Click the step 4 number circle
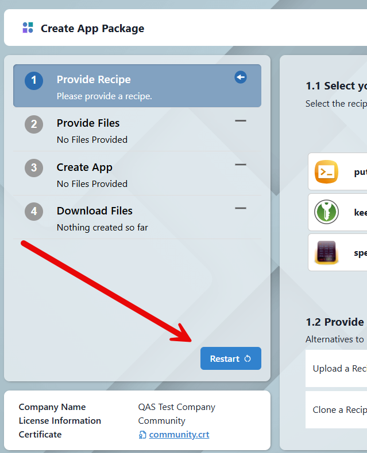The width and height of the screenshot is (367, 453). [x=34, y=212]
